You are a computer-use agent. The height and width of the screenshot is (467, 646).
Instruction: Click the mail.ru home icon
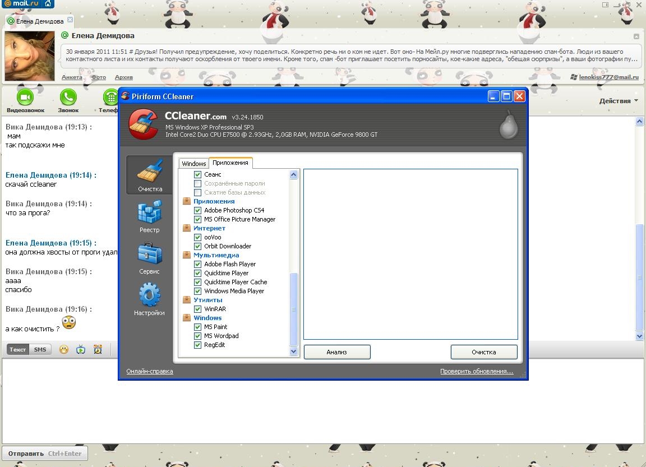click(48, 4)
